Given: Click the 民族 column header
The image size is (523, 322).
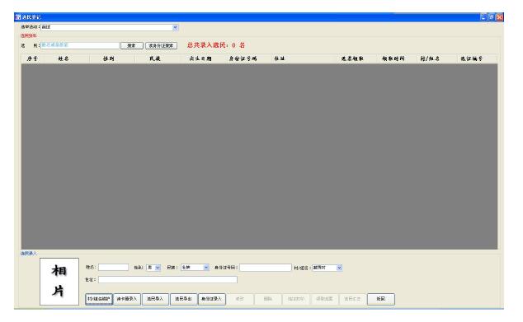Looking at the screenshot, I should point(155,58).
